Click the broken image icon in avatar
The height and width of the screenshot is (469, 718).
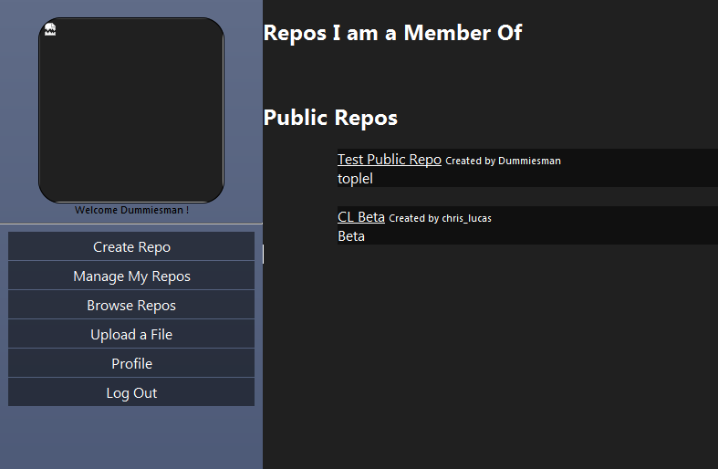[50, 29]
